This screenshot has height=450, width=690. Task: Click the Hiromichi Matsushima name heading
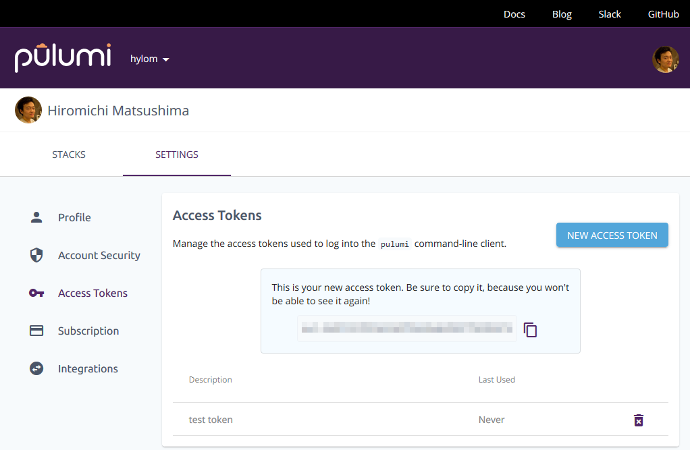click(118, 111)
